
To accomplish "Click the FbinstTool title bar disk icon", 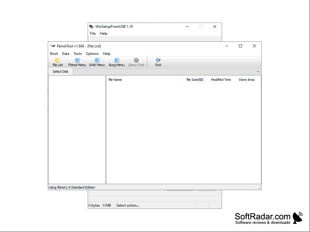I will [x=53, y=46].
